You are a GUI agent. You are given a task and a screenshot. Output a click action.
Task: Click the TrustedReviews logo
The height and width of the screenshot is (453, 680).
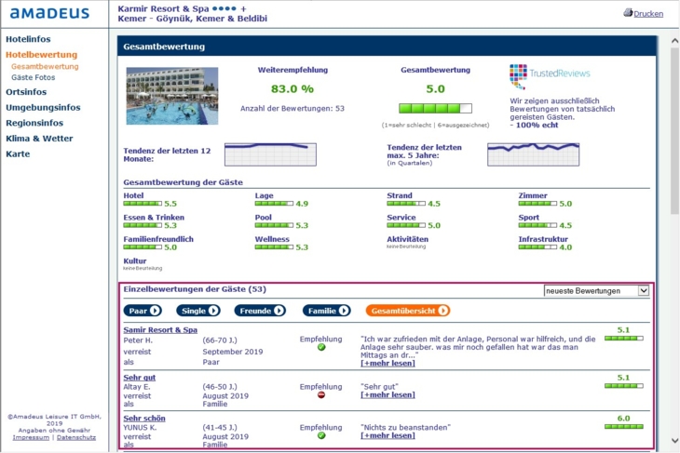click(550, 75)
